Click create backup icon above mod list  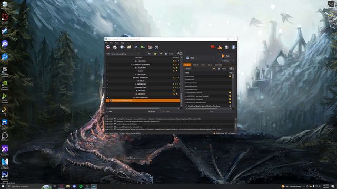[x=166, y=54]
